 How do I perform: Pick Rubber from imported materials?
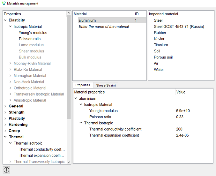(x=160, y=33)
